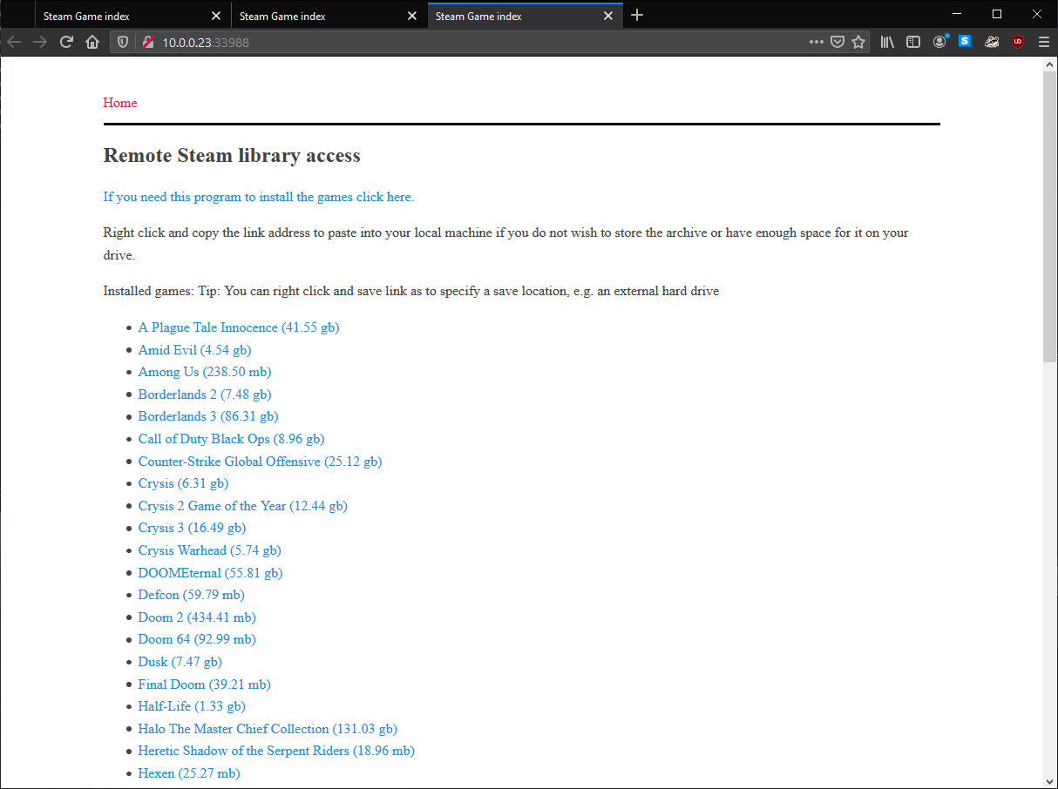Bookmark this page with the star icon
Viewport: 1058px width, 789px height.
click(858, 42)
